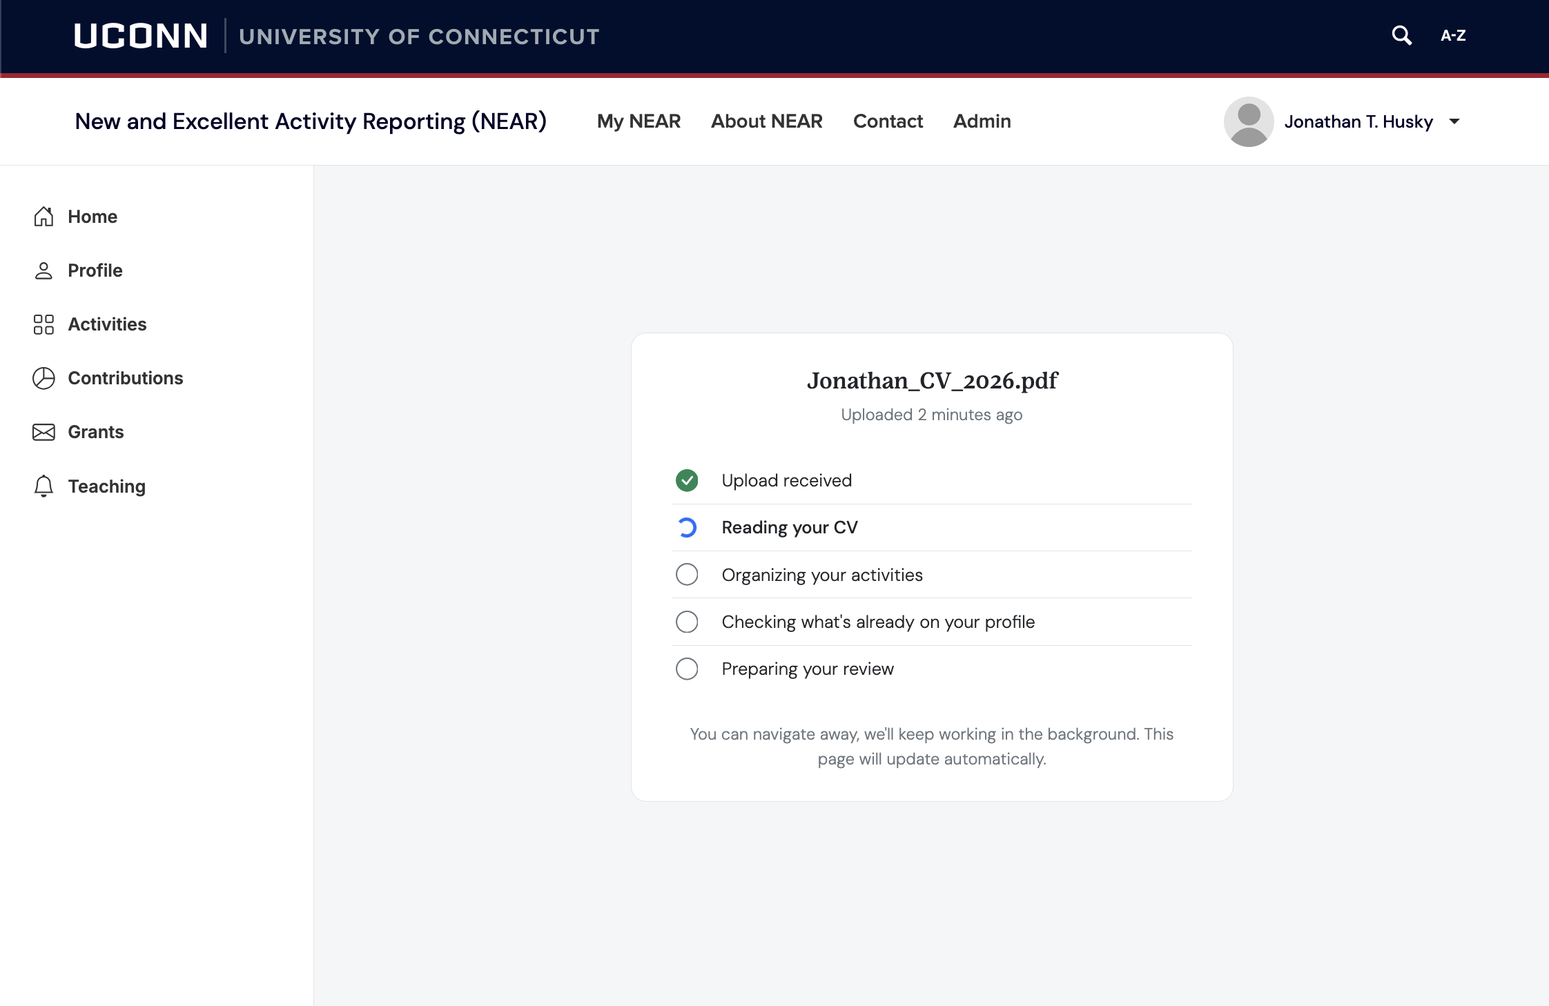Click the navigate away background notice
Image resolution: width=1549 pixels, height=1006 pixels.
point(932,747)
